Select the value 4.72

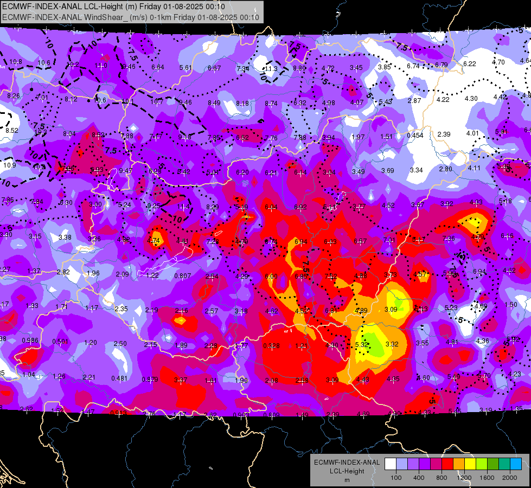(328, 68)
